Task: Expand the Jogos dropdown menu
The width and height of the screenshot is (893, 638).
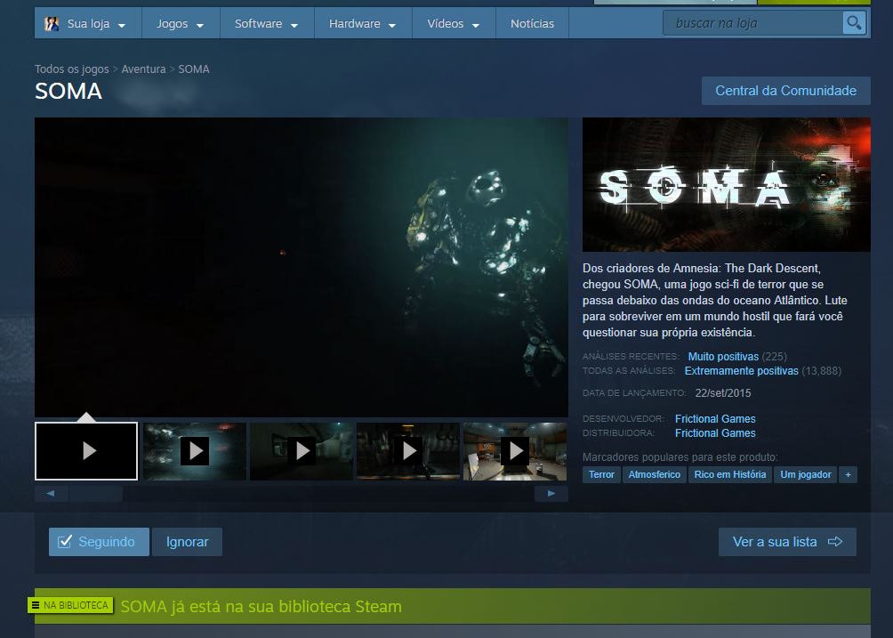Action: coord(181,23)
